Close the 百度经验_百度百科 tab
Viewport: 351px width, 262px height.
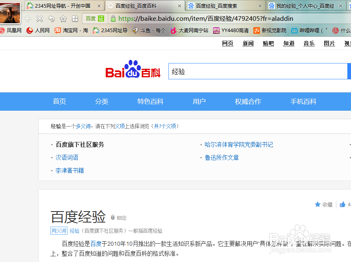179,6
